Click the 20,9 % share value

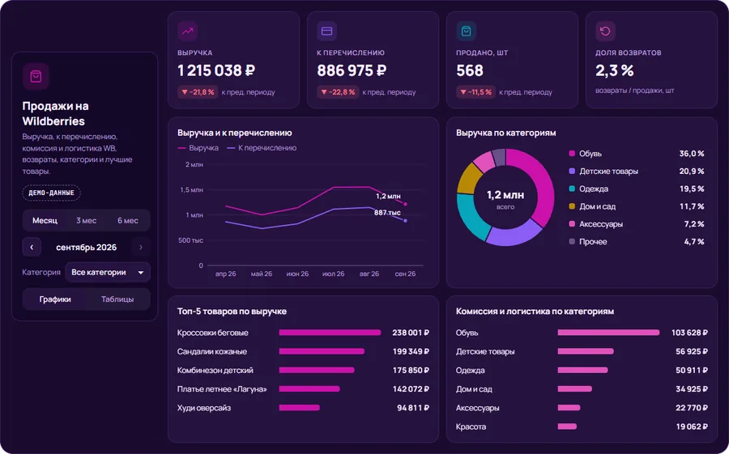[x=692, y=171]
